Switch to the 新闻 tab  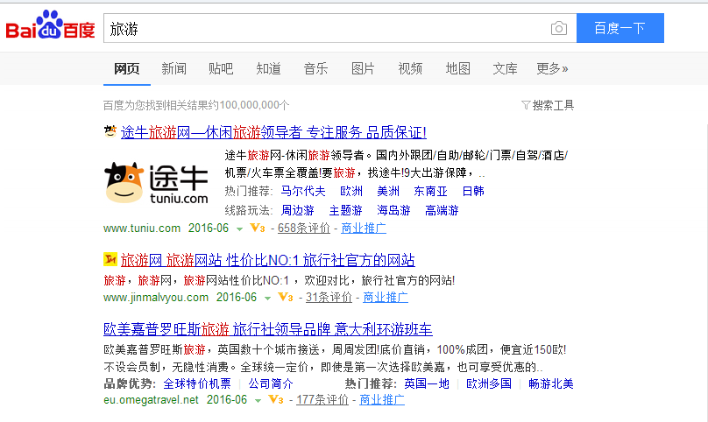(x=173, y=68)
